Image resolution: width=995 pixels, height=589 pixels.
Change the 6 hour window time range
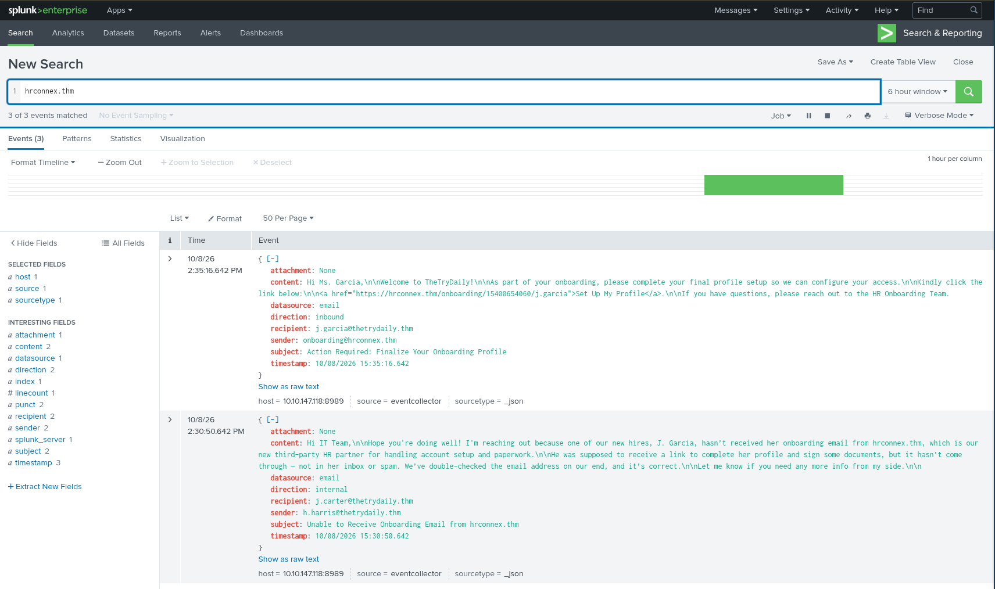(x=918, y=92)
